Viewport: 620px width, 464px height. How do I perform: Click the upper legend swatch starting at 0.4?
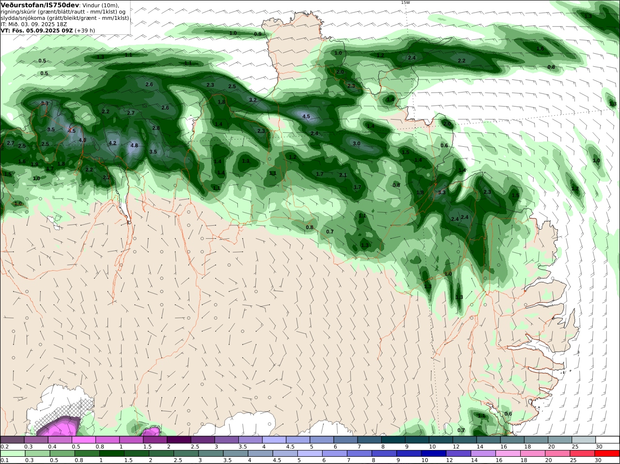[60, 439]
